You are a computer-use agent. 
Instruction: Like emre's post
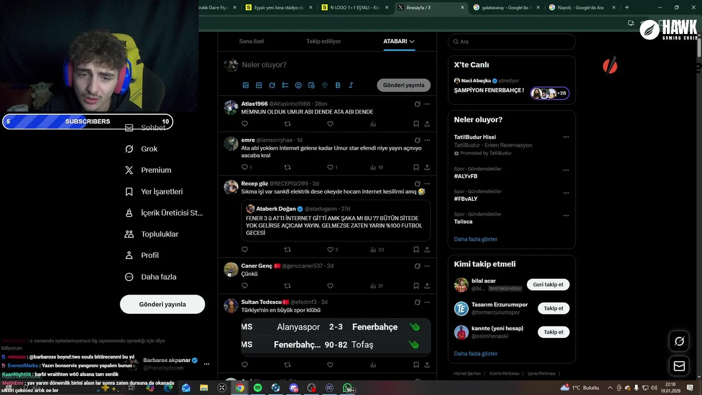click(330, 167)
